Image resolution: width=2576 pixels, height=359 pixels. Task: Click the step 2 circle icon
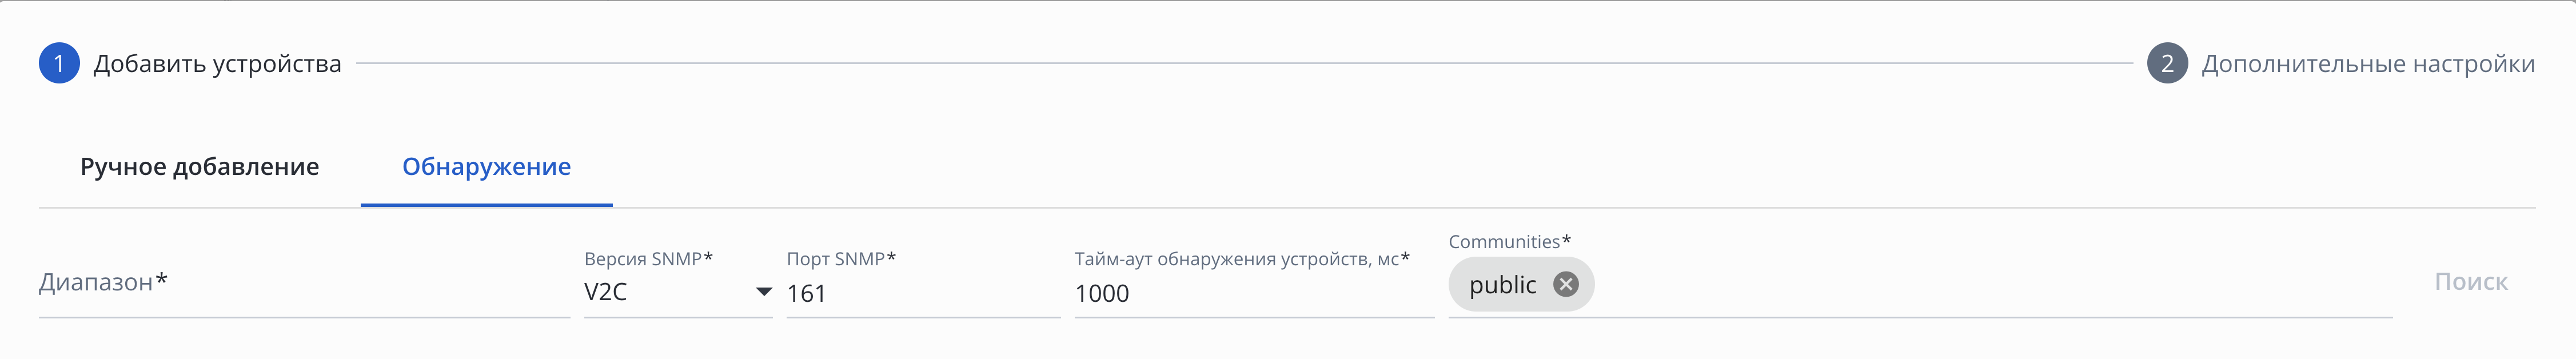(x=2166, y=64)
